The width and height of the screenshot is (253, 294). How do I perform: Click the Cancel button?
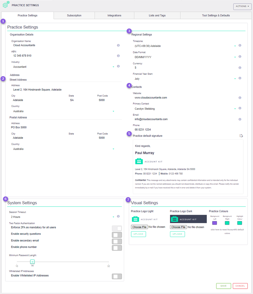[x=240, y=286]
